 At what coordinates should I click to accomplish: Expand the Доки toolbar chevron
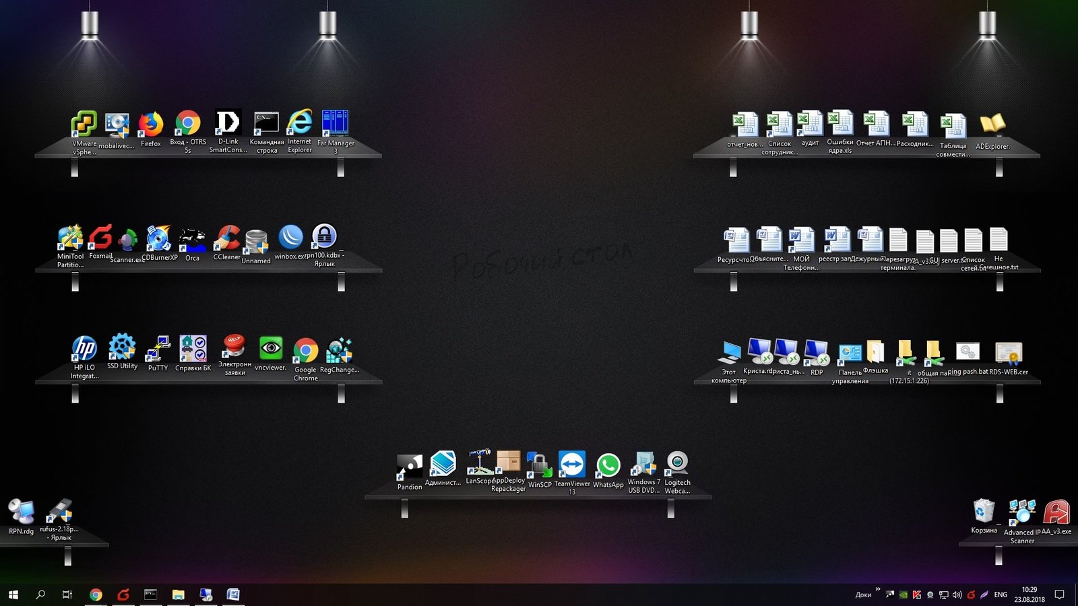[878, 590]
